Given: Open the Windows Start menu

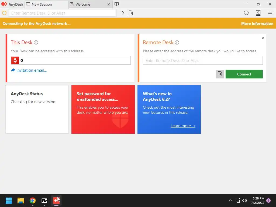Looking at the screenshot, I should coord(9,201).
